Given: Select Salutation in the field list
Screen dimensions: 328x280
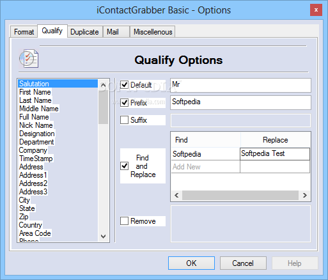Looking at the screenshot, I should click(x=58, y=84).
